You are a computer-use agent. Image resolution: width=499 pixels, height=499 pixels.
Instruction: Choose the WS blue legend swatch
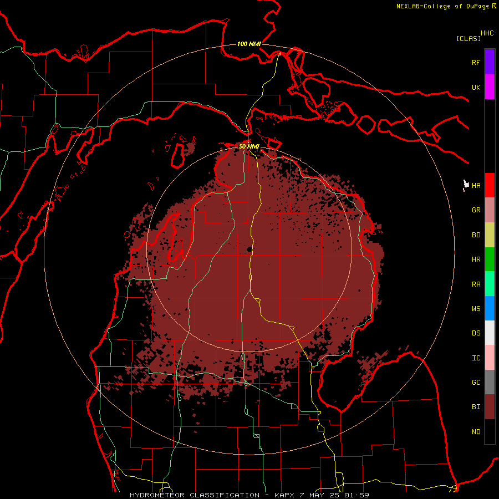coord(490,308)
